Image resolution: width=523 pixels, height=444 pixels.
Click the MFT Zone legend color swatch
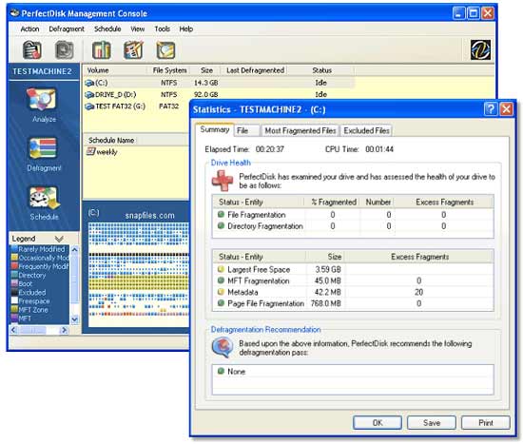(x=14, y=310)
